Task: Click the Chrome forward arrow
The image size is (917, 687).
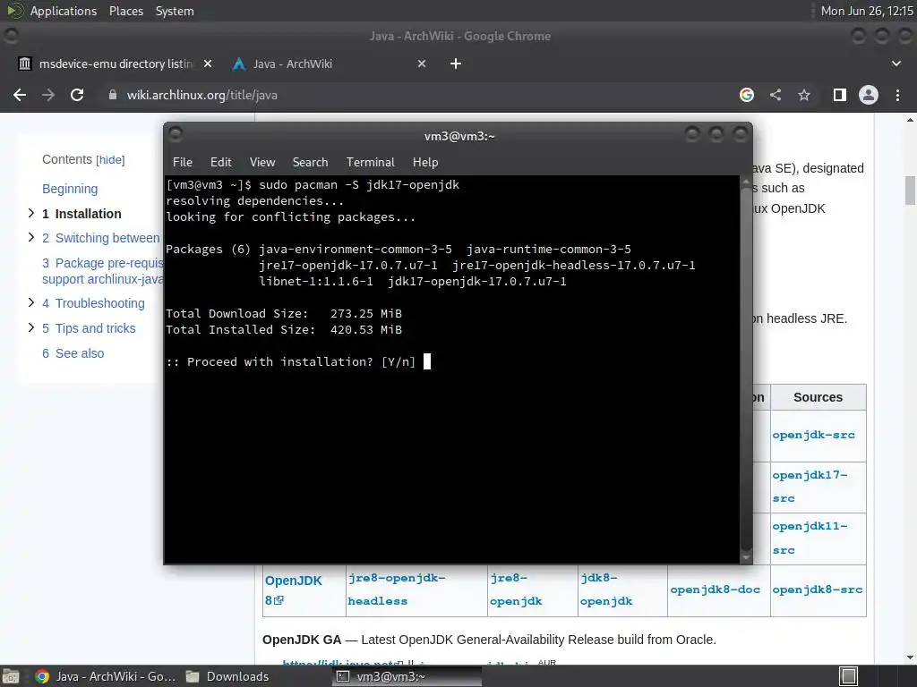Action: pyautogui.click(x=48, y=95)
